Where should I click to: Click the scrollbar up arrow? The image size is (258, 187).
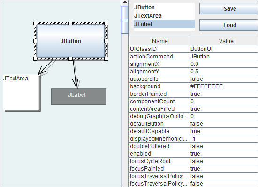125,2
